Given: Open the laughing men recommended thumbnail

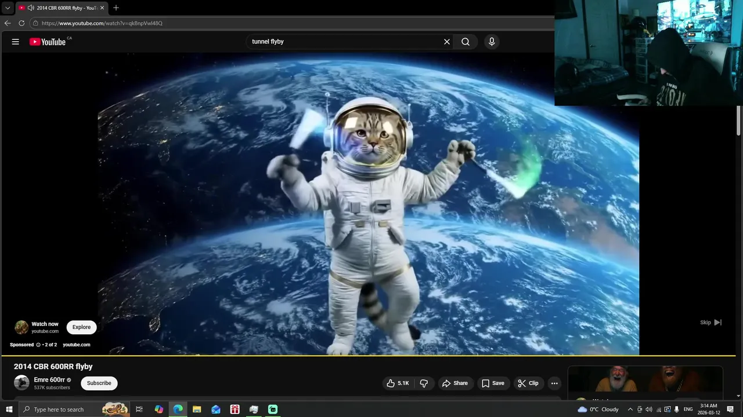Looking at the screenshot, I should 645,379.
